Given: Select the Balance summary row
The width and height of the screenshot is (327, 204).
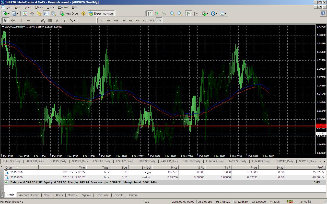Looking at the screenshot, I should click(165, 182).
